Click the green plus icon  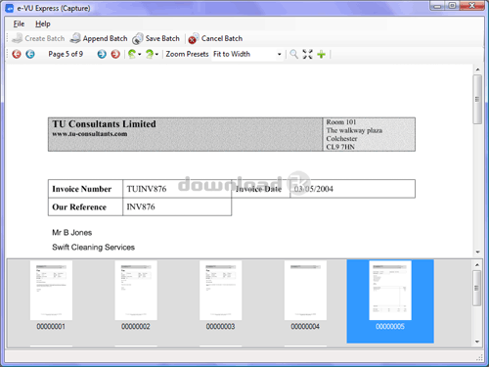[322, 54]
